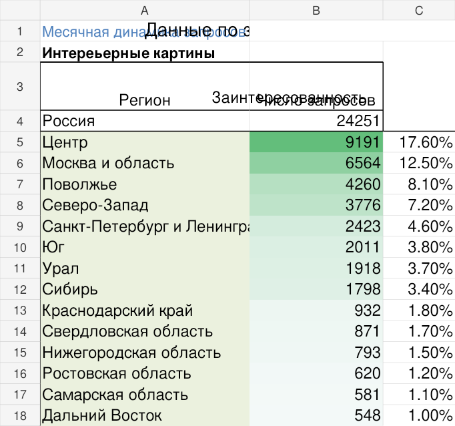This screenshot has height=426, width=455.
Task: Select value 6564 cell
Action: [316, 163]
